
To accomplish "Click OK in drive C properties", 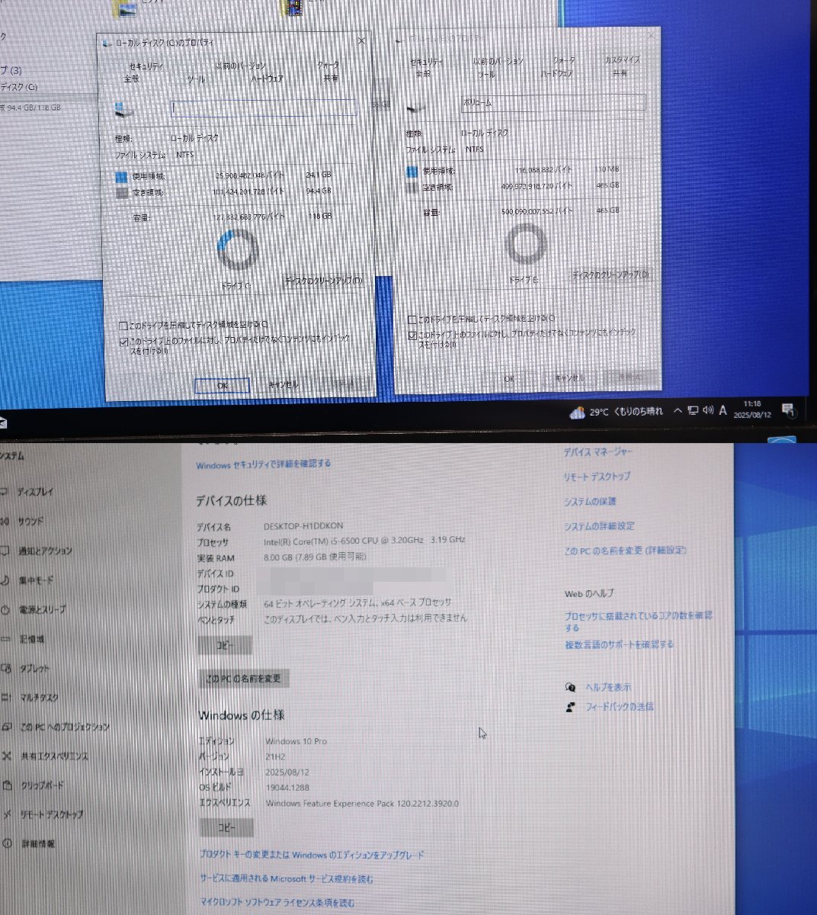I will coord(223,386).
